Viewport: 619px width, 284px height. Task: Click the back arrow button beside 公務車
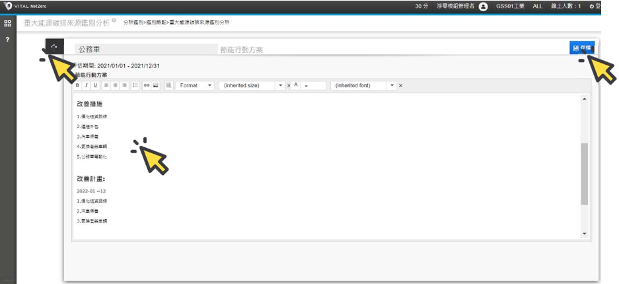coord(54,48)
